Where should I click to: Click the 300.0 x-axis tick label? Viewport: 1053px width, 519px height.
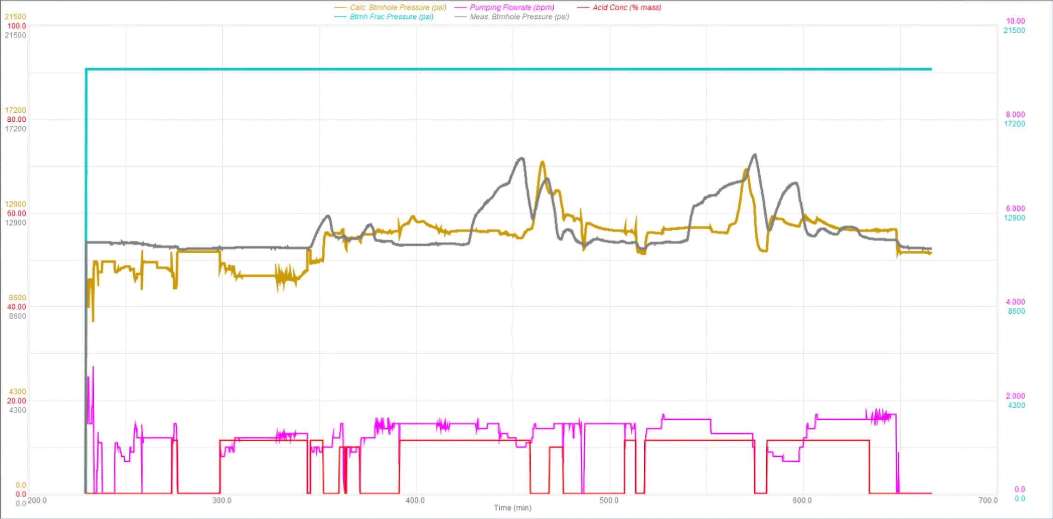(222, 501)
